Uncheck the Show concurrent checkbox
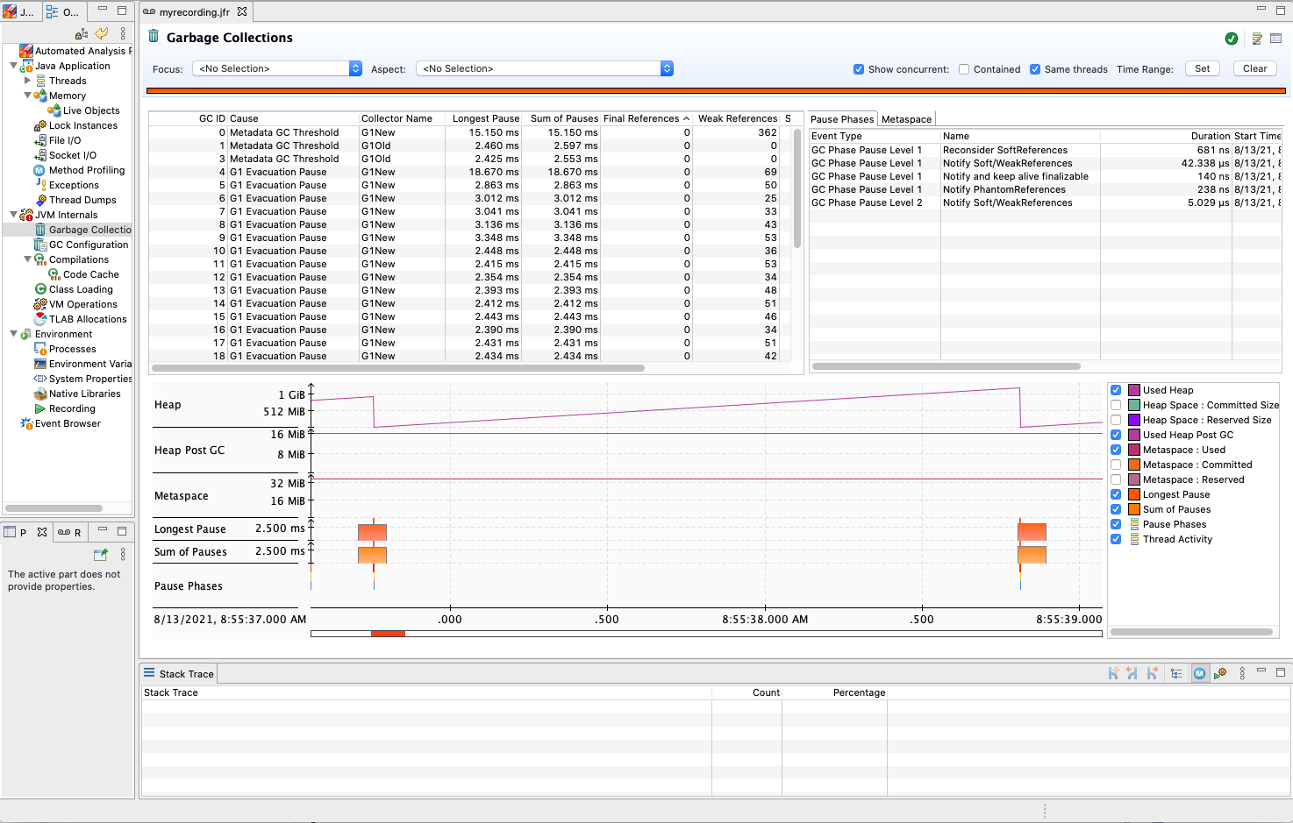The image size is (1293, 823). (x=859, y=69)
